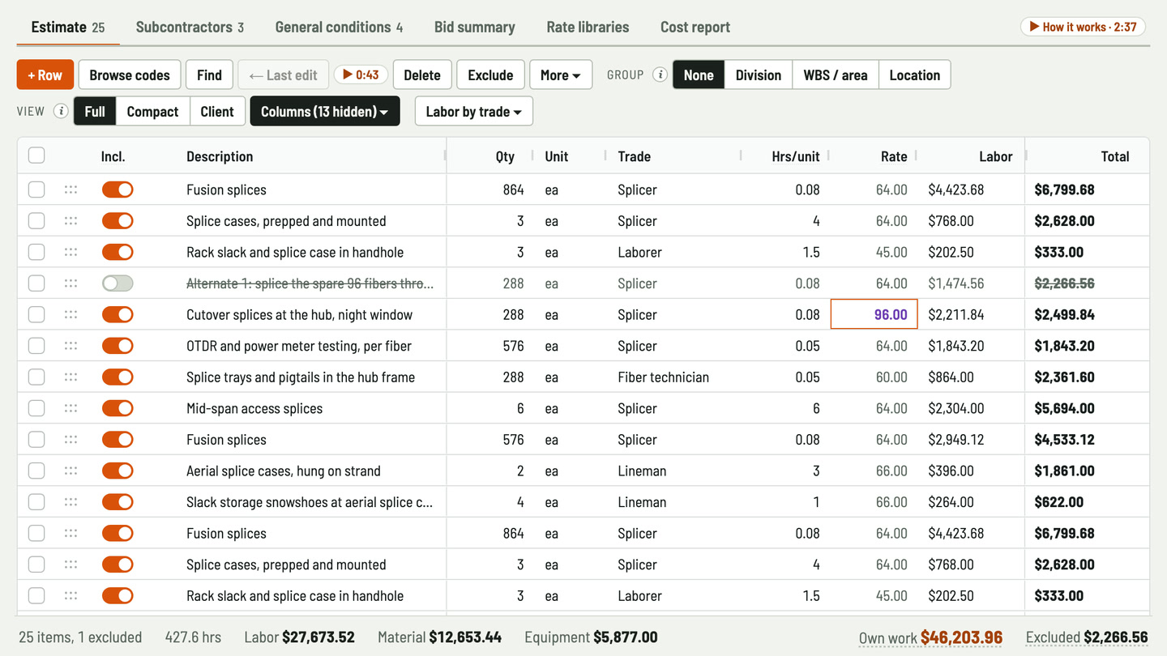1167x656 pixels.
Task: Switch to Client view
Action: click(x=217, y=111)
